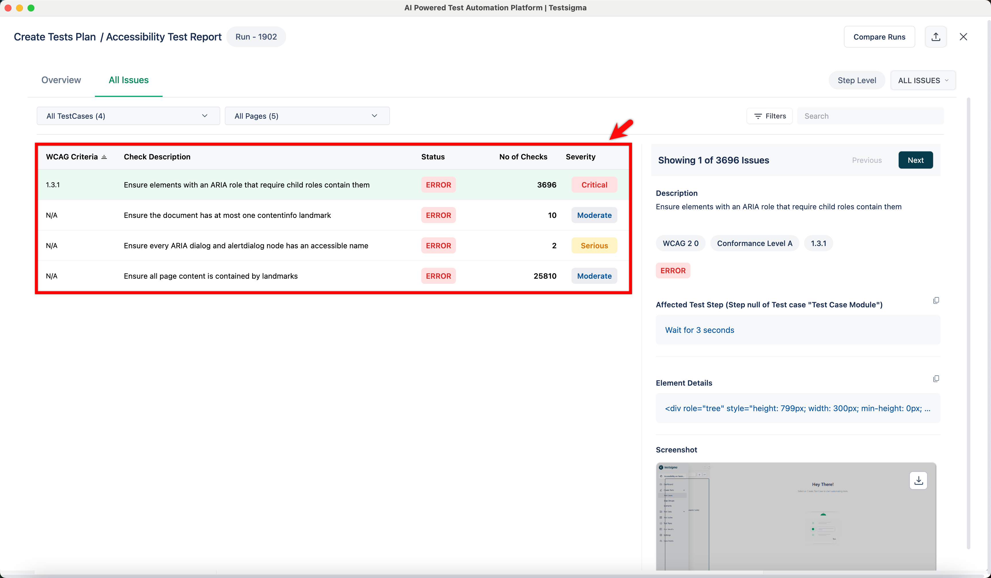Select the All Issues tab
Viewport: 991px width, 578px height.
pos(128,80)
